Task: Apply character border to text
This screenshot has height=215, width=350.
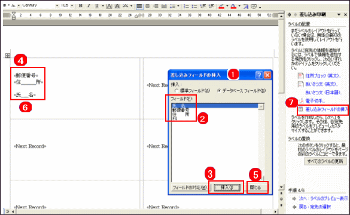Action: click(109, 6)
